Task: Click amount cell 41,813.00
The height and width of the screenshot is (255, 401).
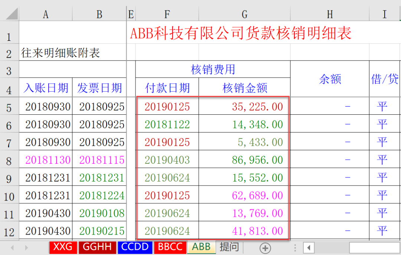Action: tap(244, 230)
